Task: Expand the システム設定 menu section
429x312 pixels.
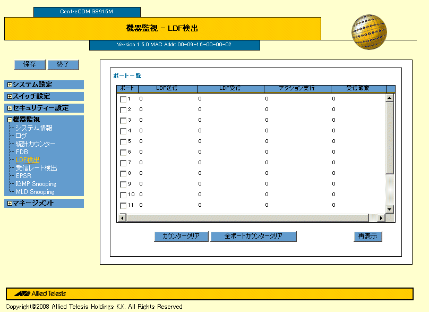Action: pyautogui.click(x=10, y=85)
